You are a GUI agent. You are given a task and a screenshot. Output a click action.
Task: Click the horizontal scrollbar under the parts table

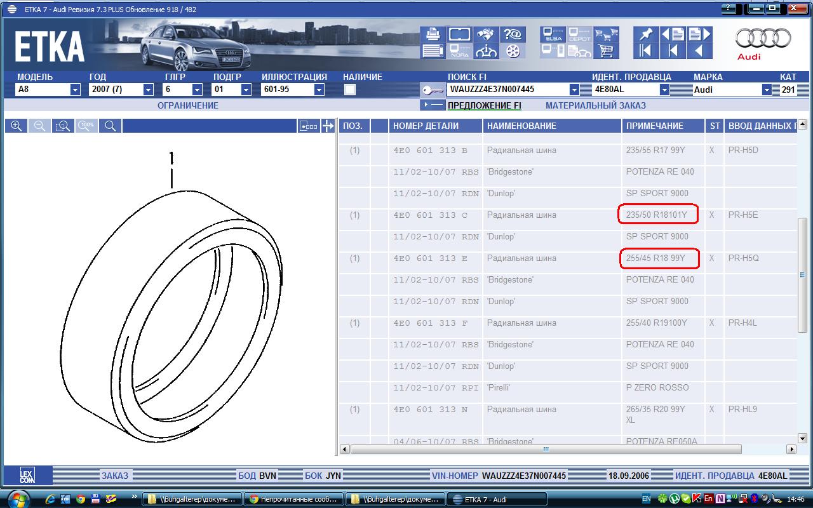[545, 449]
